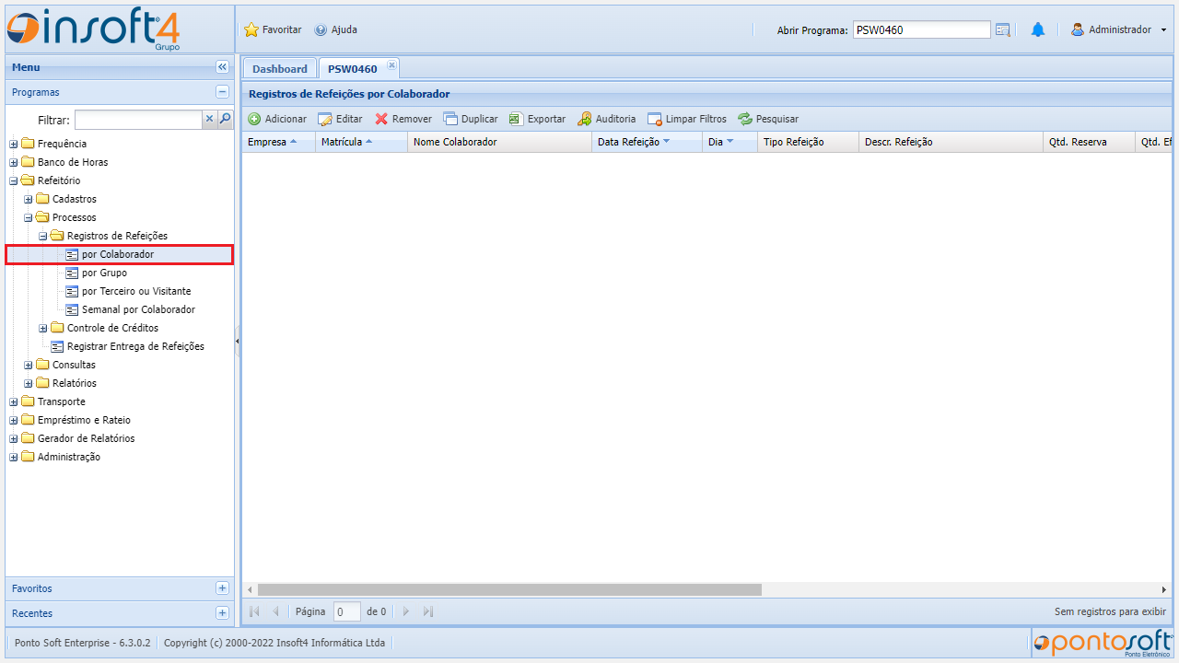Select por Grupo in the tree
Image resolution: width=1179 pixels, height=663 pixels.
point(104,273)
